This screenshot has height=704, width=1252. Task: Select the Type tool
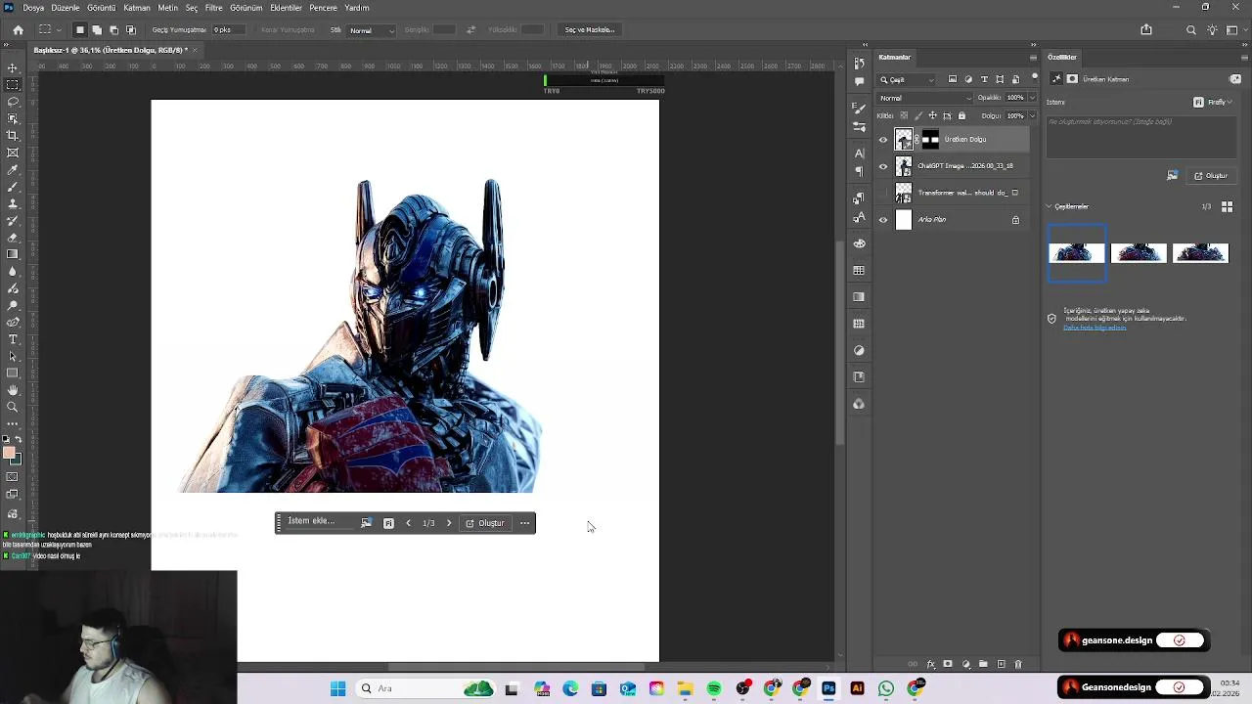coord(13,339)
